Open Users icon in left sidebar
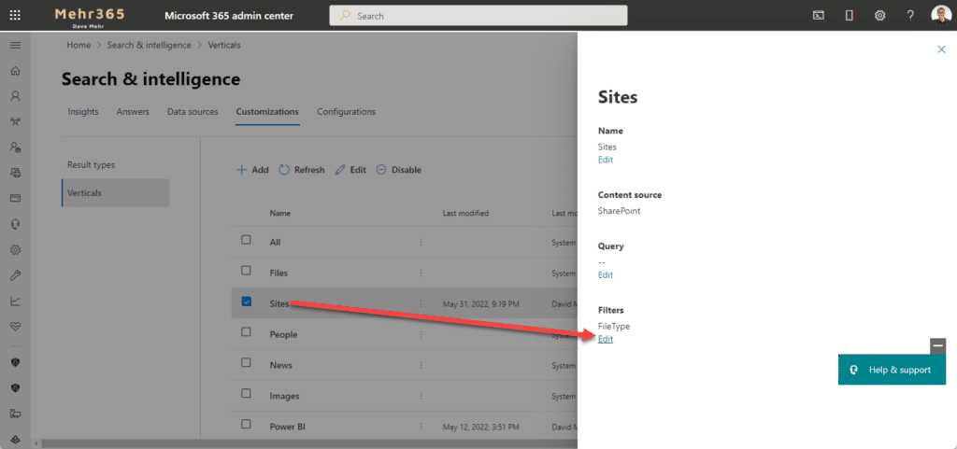The image size is (957, 449). coord(15,95)
